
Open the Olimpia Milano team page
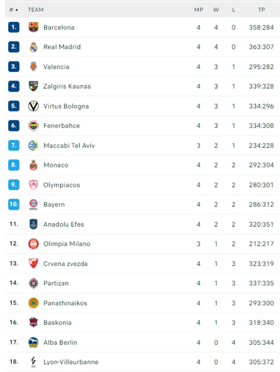[x=67, y=243]
